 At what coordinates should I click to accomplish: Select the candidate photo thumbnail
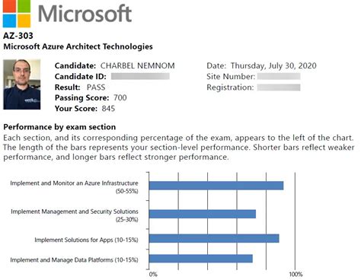click(22, 84)
